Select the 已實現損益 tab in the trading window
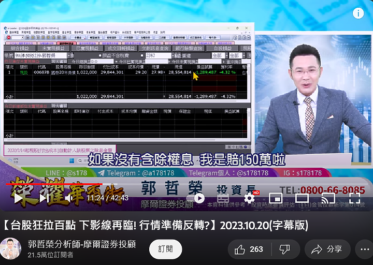373x265 pixels. click(x=88, y=48)
